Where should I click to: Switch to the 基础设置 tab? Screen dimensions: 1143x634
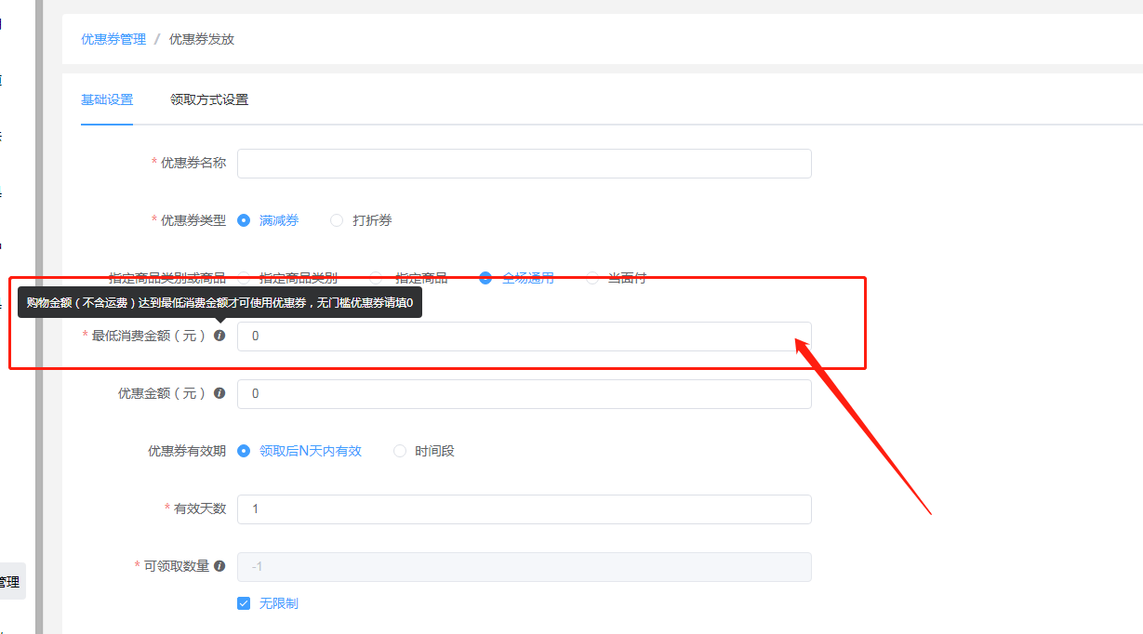107,99
